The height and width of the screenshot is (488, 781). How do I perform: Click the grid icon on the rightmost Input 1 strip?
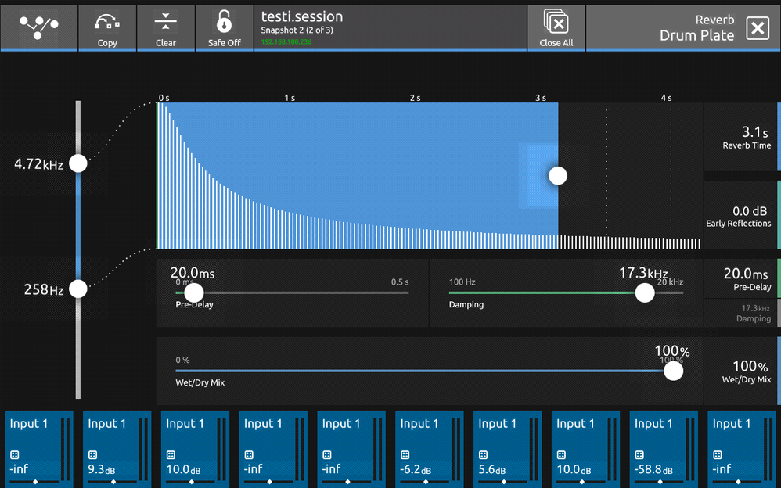[x=718, y=455]
